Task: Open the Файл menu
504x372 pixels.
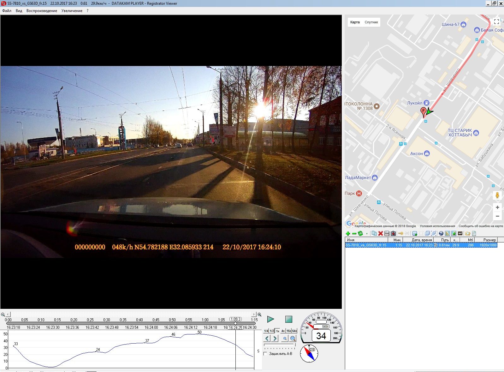Action: point(7,11)
